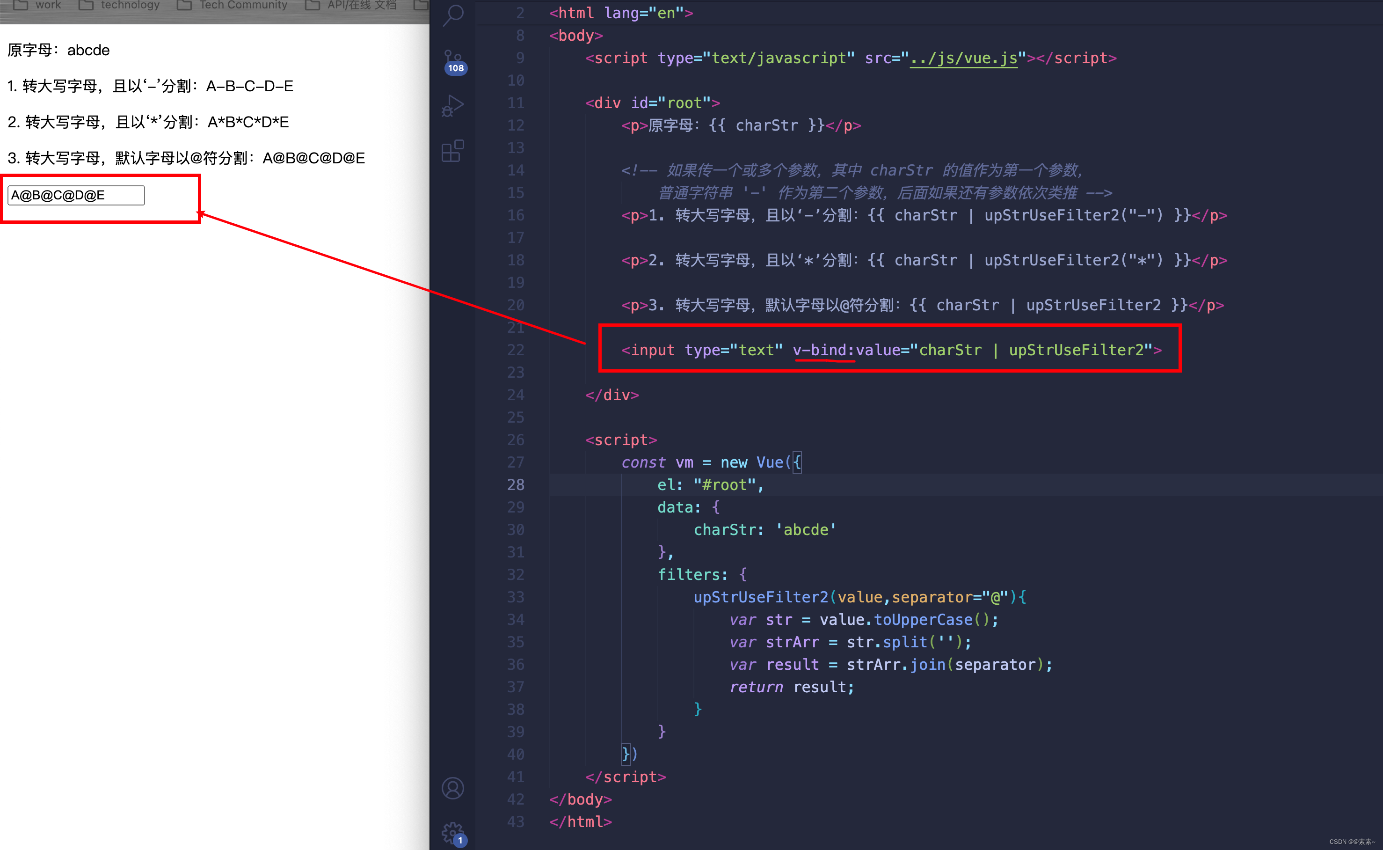The width and height of the screenshot is (1383, 850).
Task: Click the <html lang="en"> code line
Action: click(621, 13)
